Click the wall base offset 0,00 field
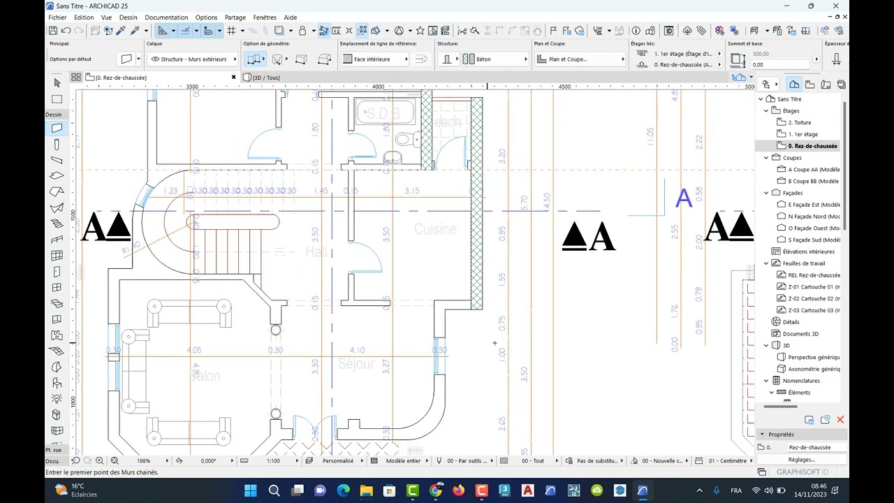 [781, 65]
